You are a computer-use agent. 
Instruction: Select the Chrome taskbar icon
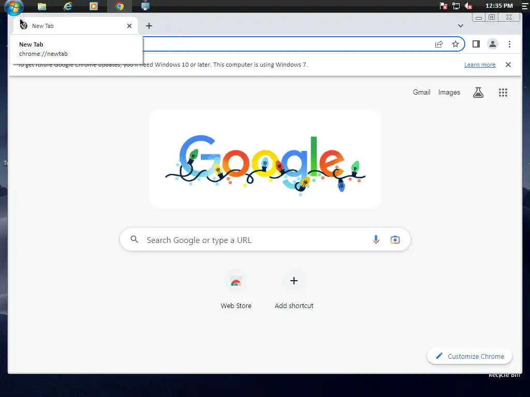pyautogui.click(x=120, y=6)
